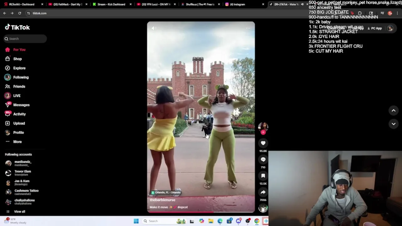Open Discord from the taskbar

[x=238, y=221]
